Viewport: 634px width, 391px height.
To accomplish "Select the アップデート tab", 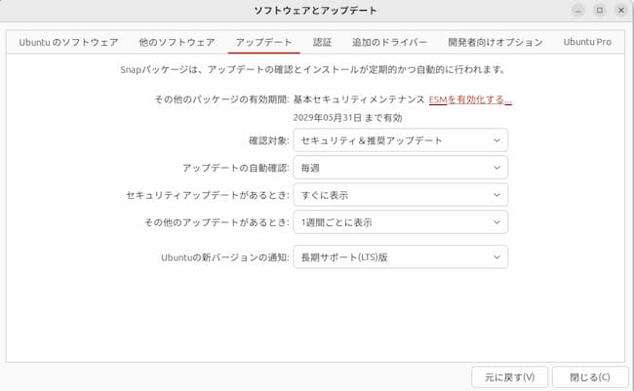I will pos(263,42).
